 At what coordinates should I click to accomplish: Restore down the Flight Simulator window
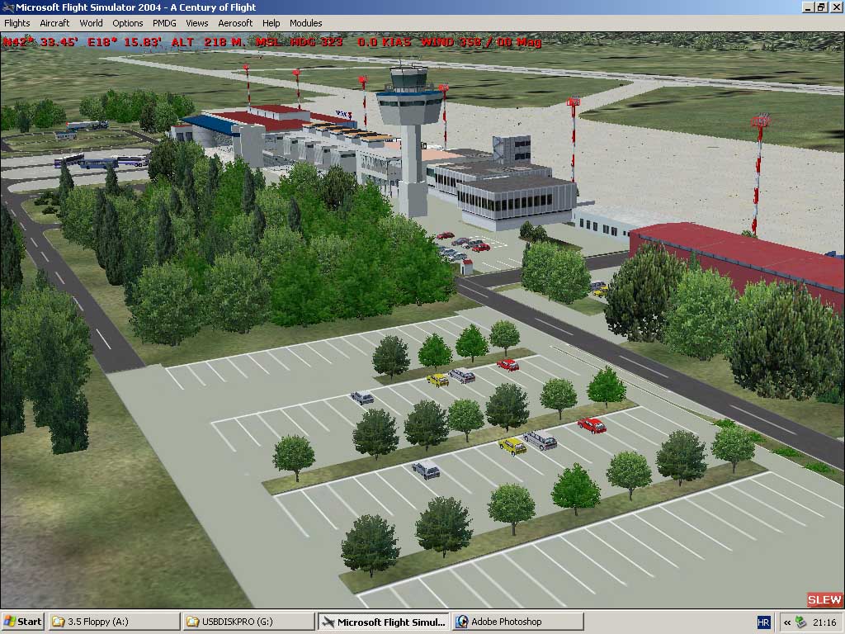(821, 7)
